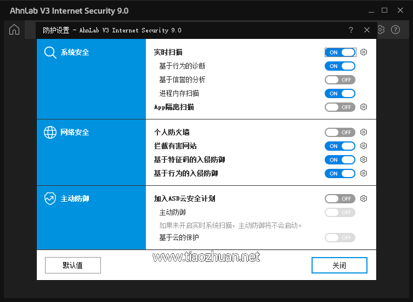This screenshot has width=413, height=302.
Task: Click the 基于行为的诊断 label
Action: [x=182, y=66]
